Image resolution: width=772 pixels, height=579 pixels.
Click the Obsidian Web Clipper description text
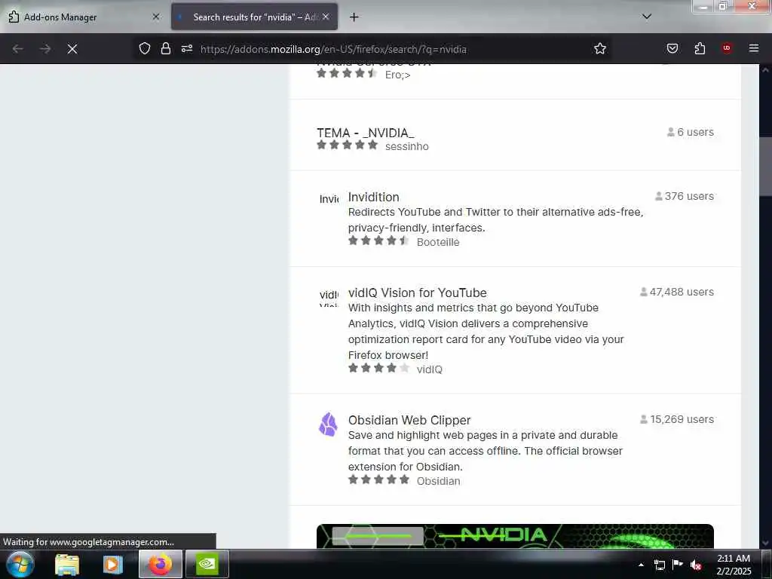click(486, 451)
